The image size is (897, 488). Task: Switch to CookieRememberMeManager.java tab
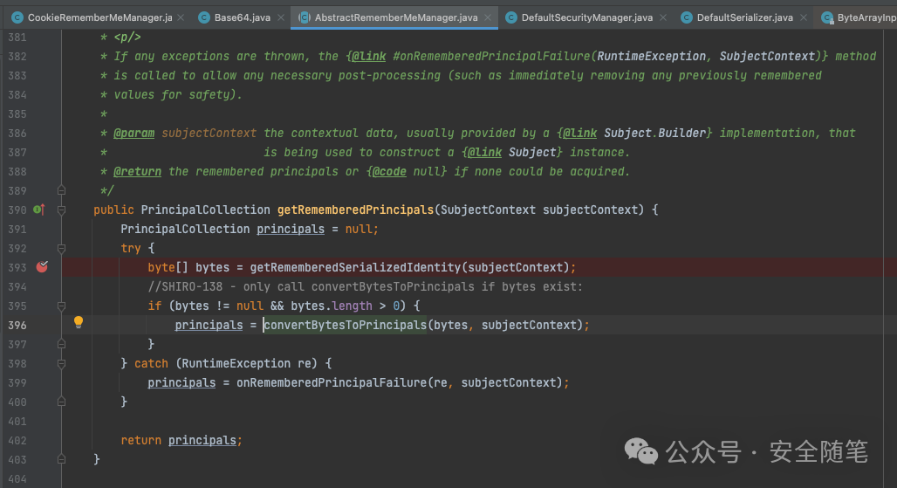[99, 17]
